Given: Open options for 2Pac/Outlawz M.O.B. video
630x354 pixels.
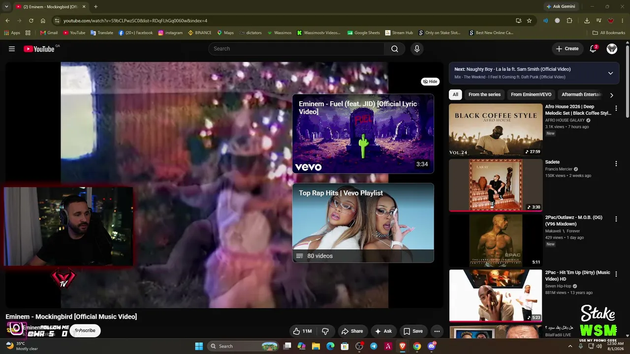Looking at the screenshot, I should coord(616,219).
